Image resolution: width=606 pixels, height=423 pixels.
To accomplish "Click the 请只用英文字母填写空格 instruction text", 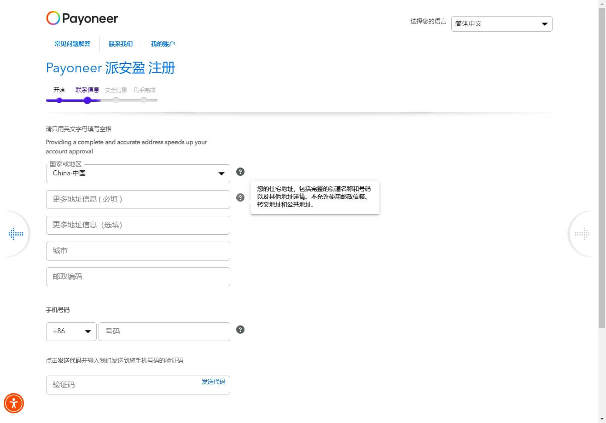I will tap(79, 129).
